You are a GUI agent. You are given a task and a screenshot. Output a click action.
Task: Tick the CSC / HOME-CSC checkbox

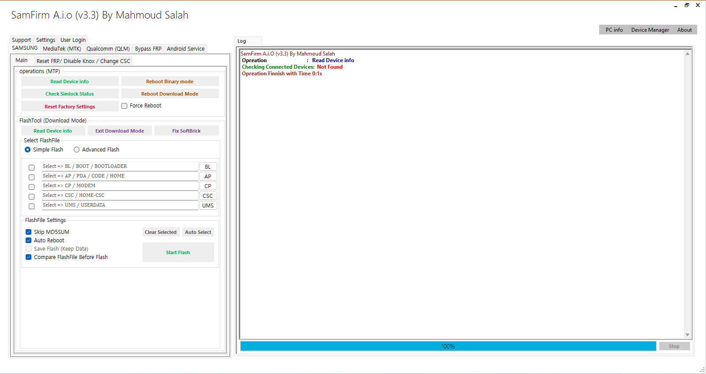pyautogui.click(x=32, y=196)
